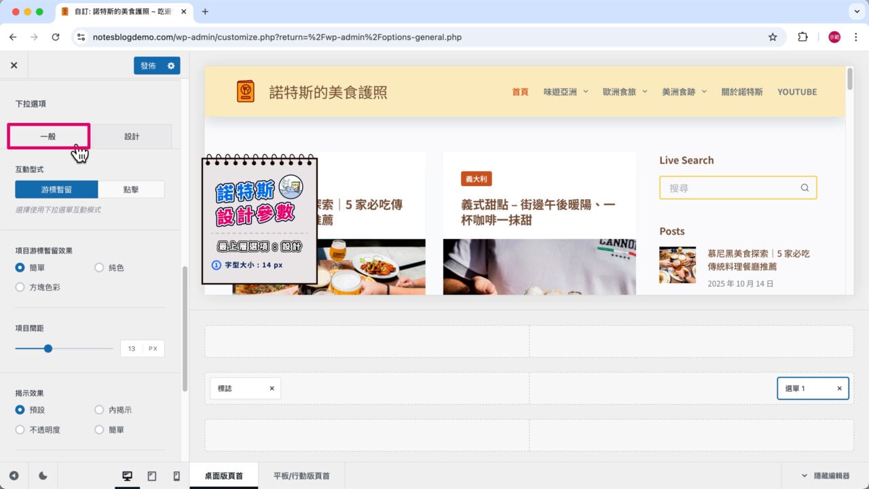Select 純色 hover effect radio button
The height and width of the screenshot is (489, 869).
(x=100, y=268)
